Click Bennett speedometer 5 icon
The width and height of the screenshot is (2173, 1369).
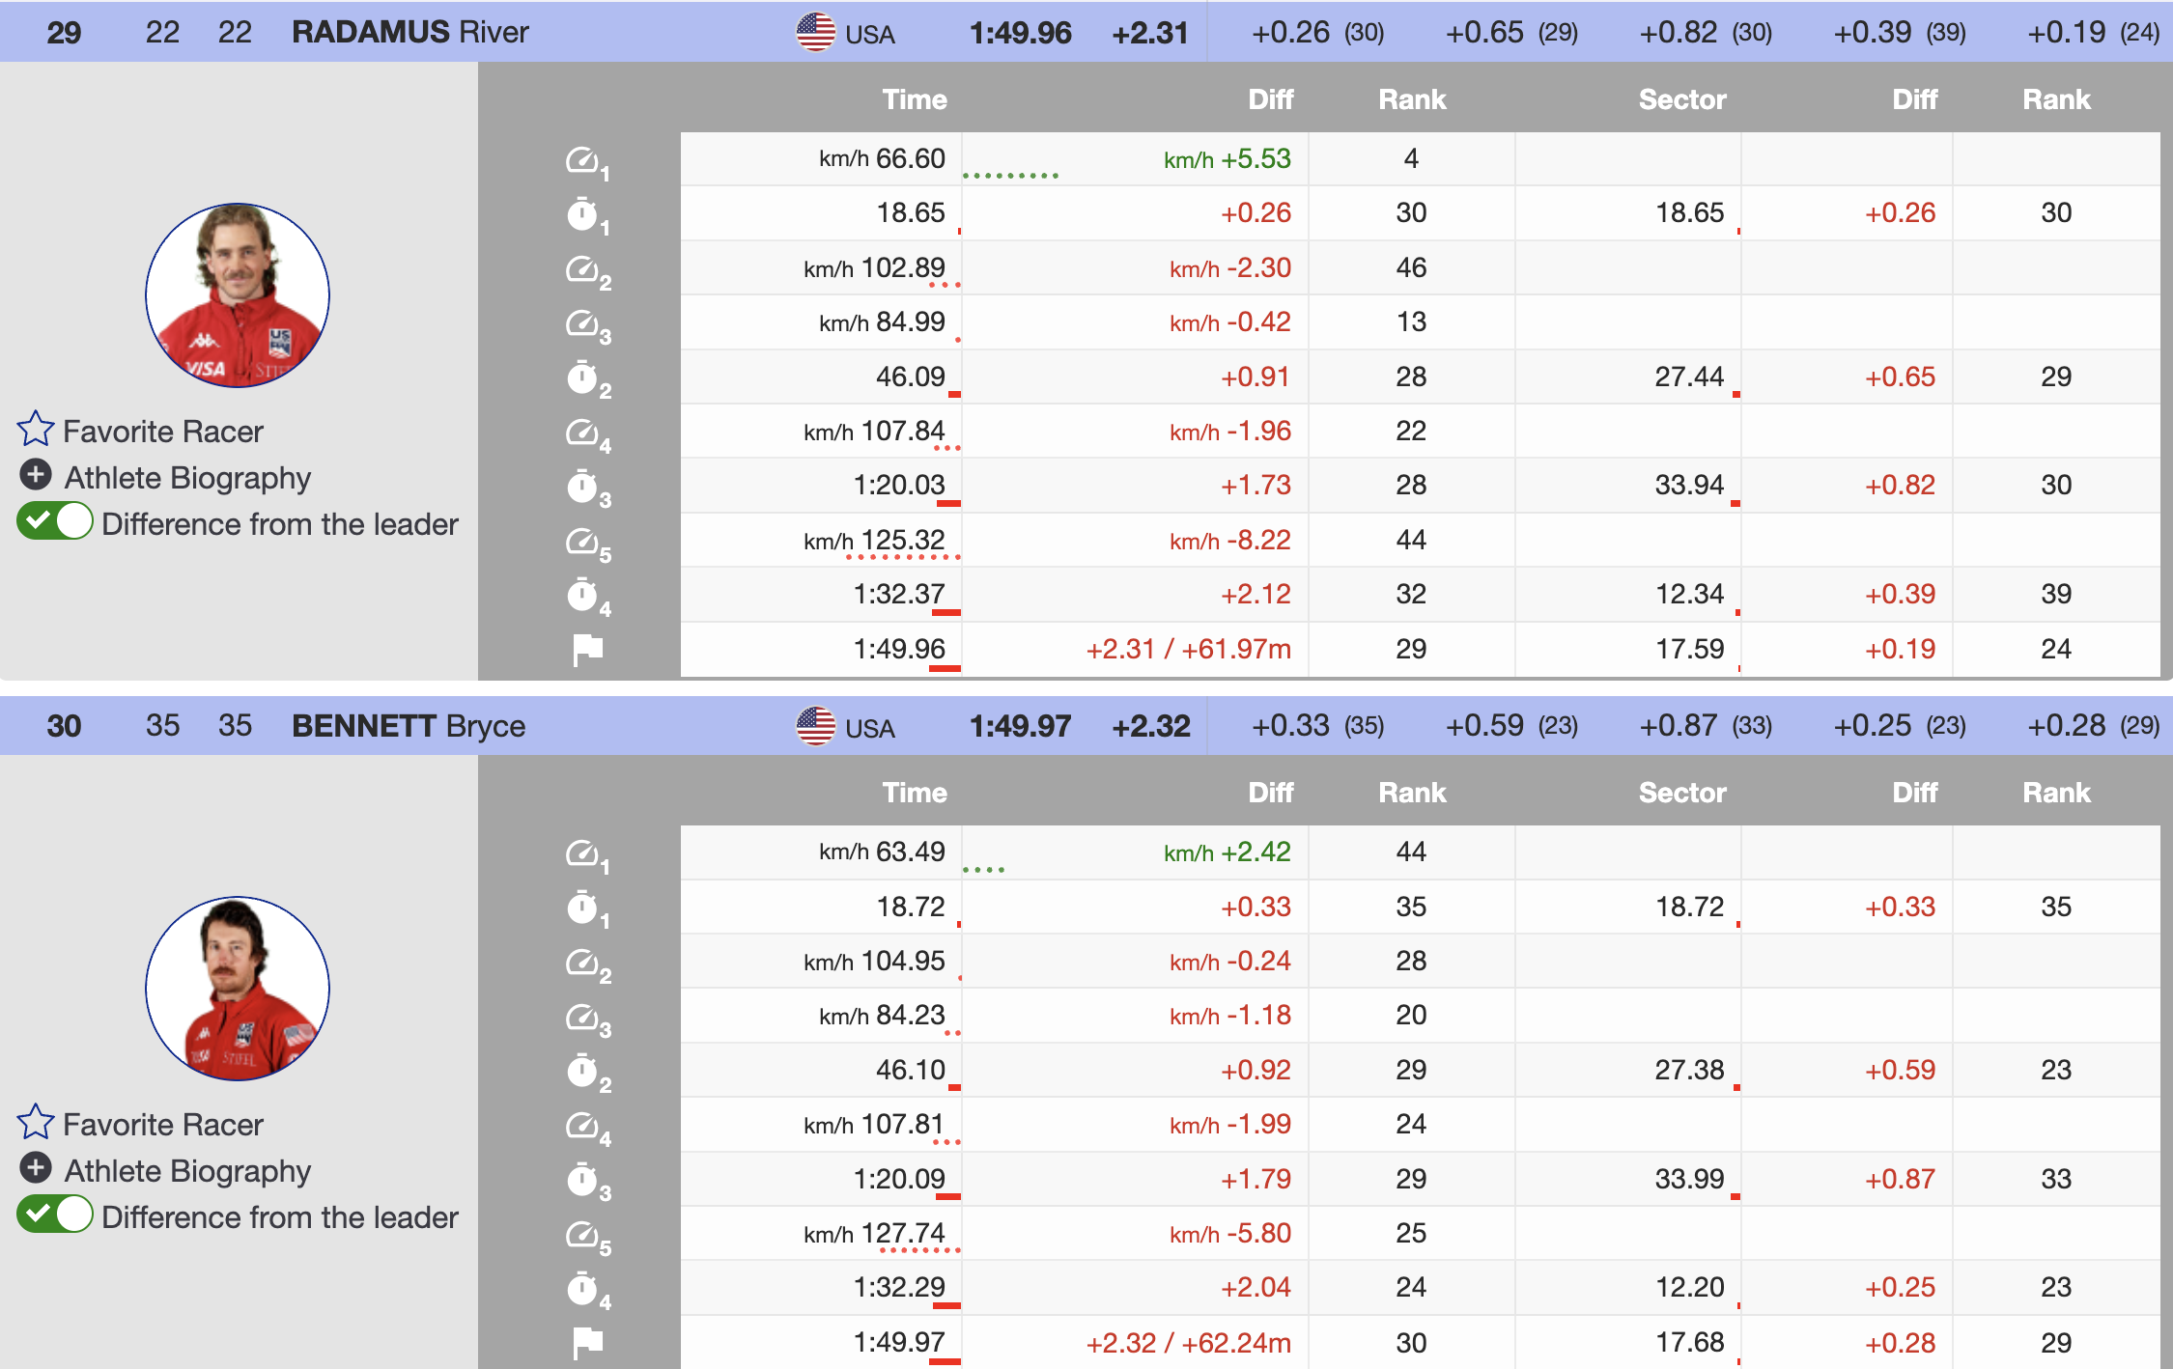[583, 1235]
